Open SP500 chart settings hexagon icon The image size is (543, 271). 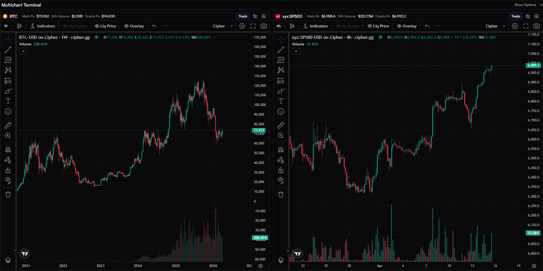coord(515,26)
